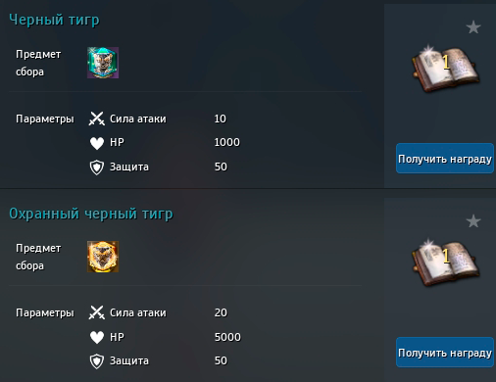
Task: Click crossed swords icon in Охранный черный тигр parameters
Action: tap(97, 312)
